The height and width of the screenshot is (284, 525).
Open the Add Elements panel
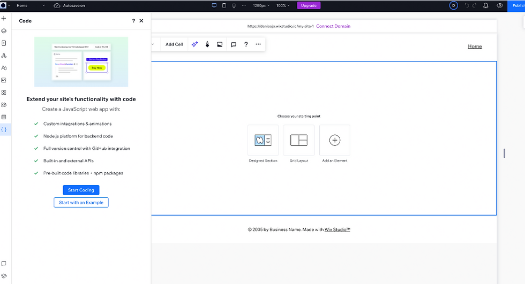4,18
